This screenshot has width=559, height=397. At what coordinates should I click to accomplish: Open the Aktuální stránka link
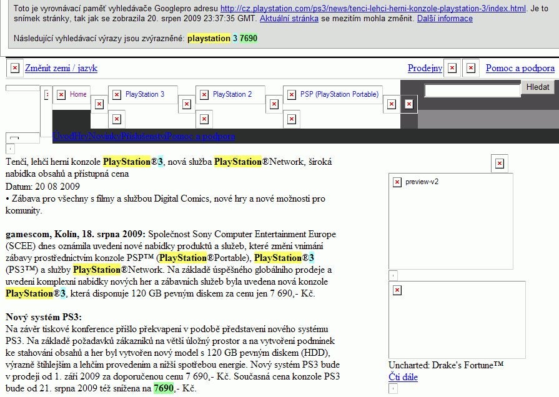[289, 18]
